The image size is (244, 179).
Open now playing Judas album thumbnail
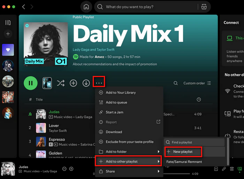click(x=8, y=169)
